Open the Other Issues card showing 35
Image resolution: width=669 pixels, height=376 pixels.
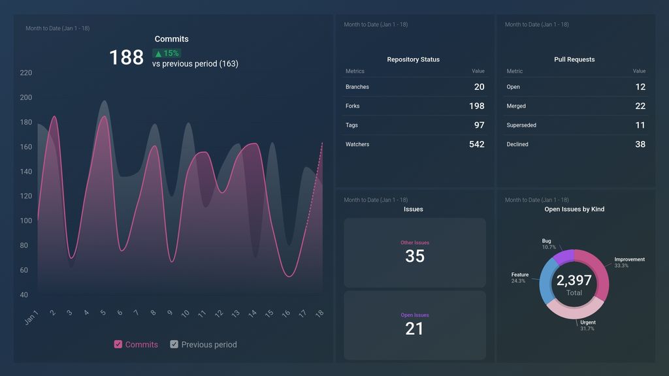pos(415,253)
